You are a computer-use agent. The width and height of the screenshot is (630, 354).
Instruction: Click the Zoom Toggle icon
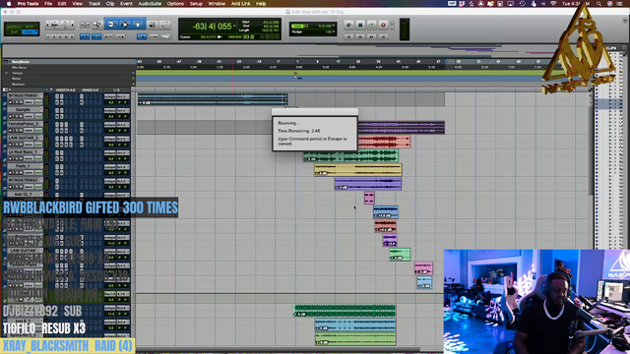[x=85, y=25]
